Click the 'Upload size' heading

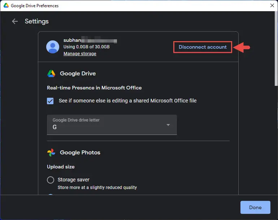[x=61, y=167]
